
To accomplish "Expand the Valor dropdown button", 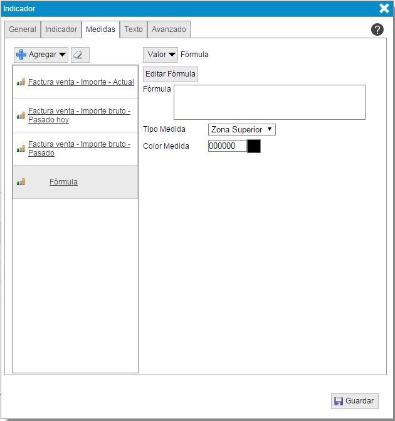I will click(161, 55).
